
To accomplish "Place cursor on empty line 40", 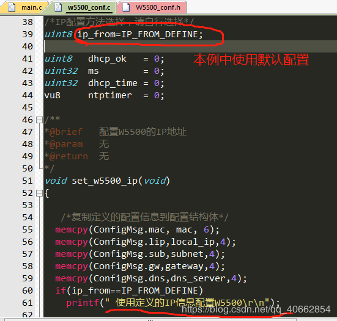I will click(190, 46).
